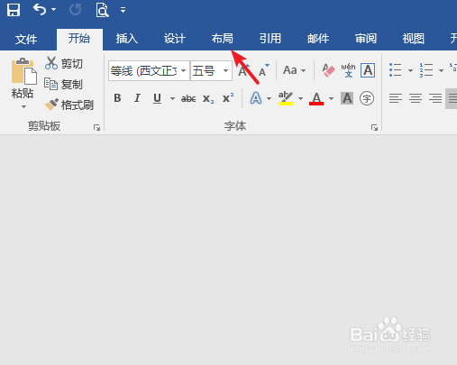
Task: Click the 粘贴 paste clipboard icon
Action: (x=24, y=71)
